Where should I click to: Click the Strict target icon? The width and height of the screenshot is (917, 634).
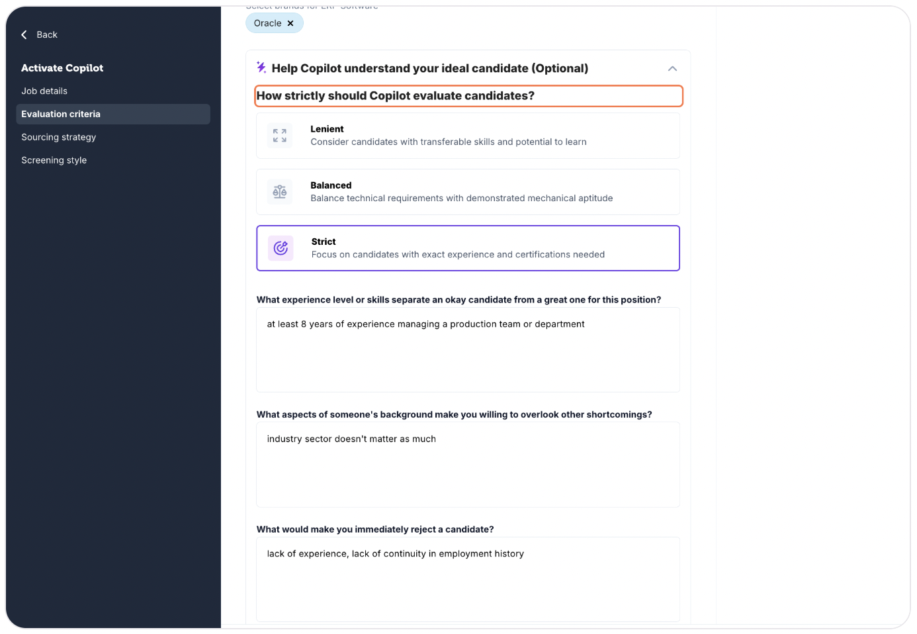click(x=281, y=248)
